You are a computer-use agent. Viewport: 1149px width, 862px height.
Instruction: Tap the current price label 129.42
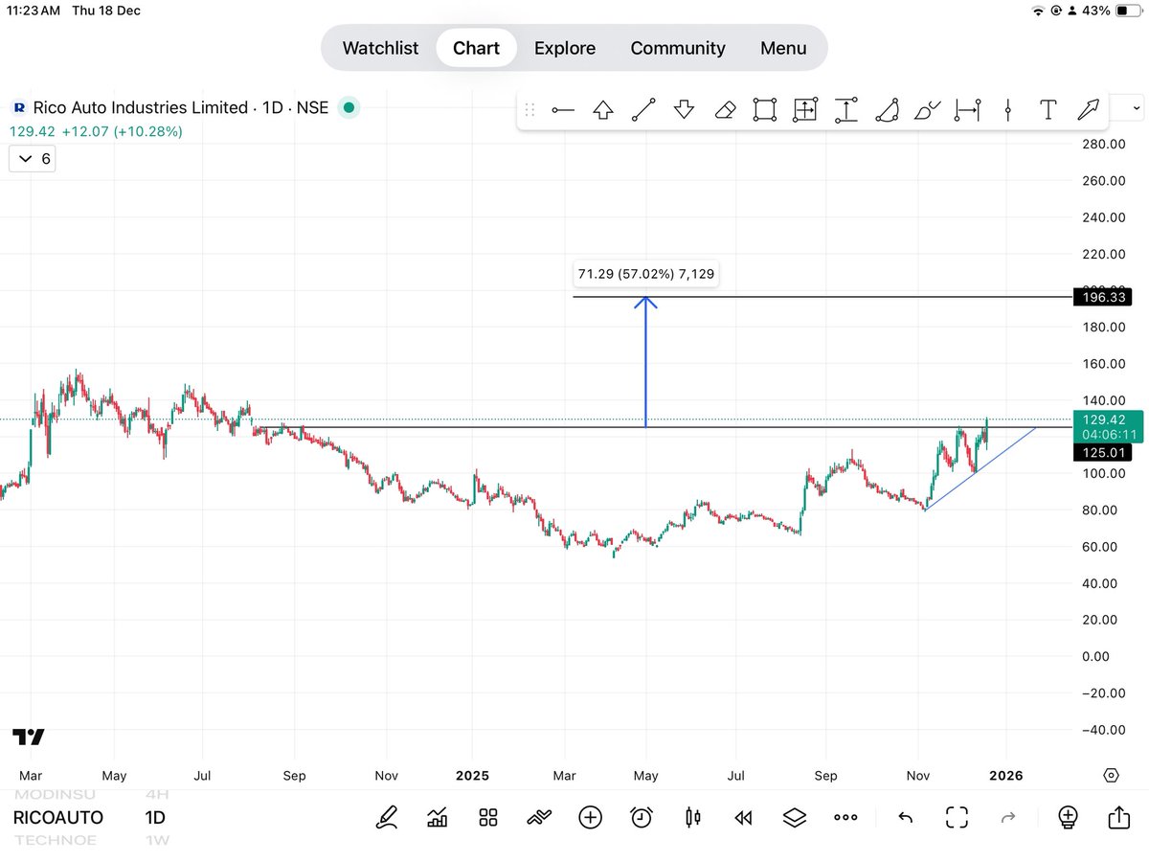tap(1104, 420)
